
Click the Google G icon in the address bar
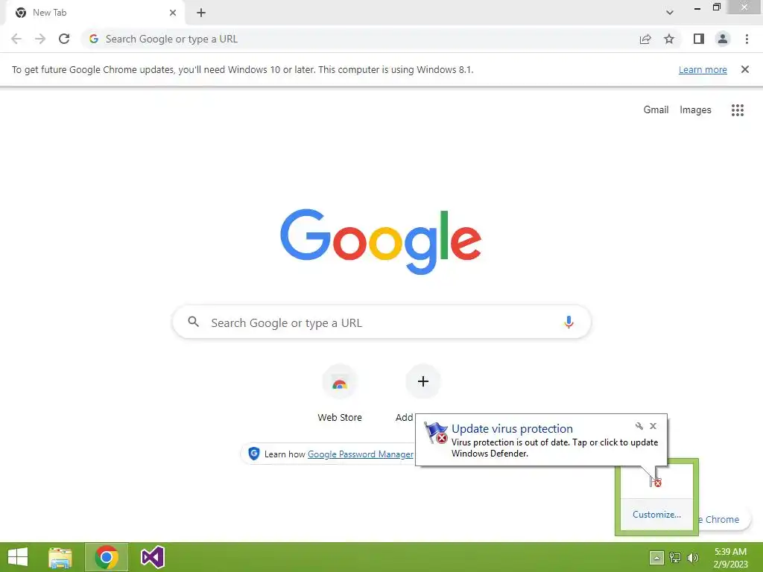[94, 39]
